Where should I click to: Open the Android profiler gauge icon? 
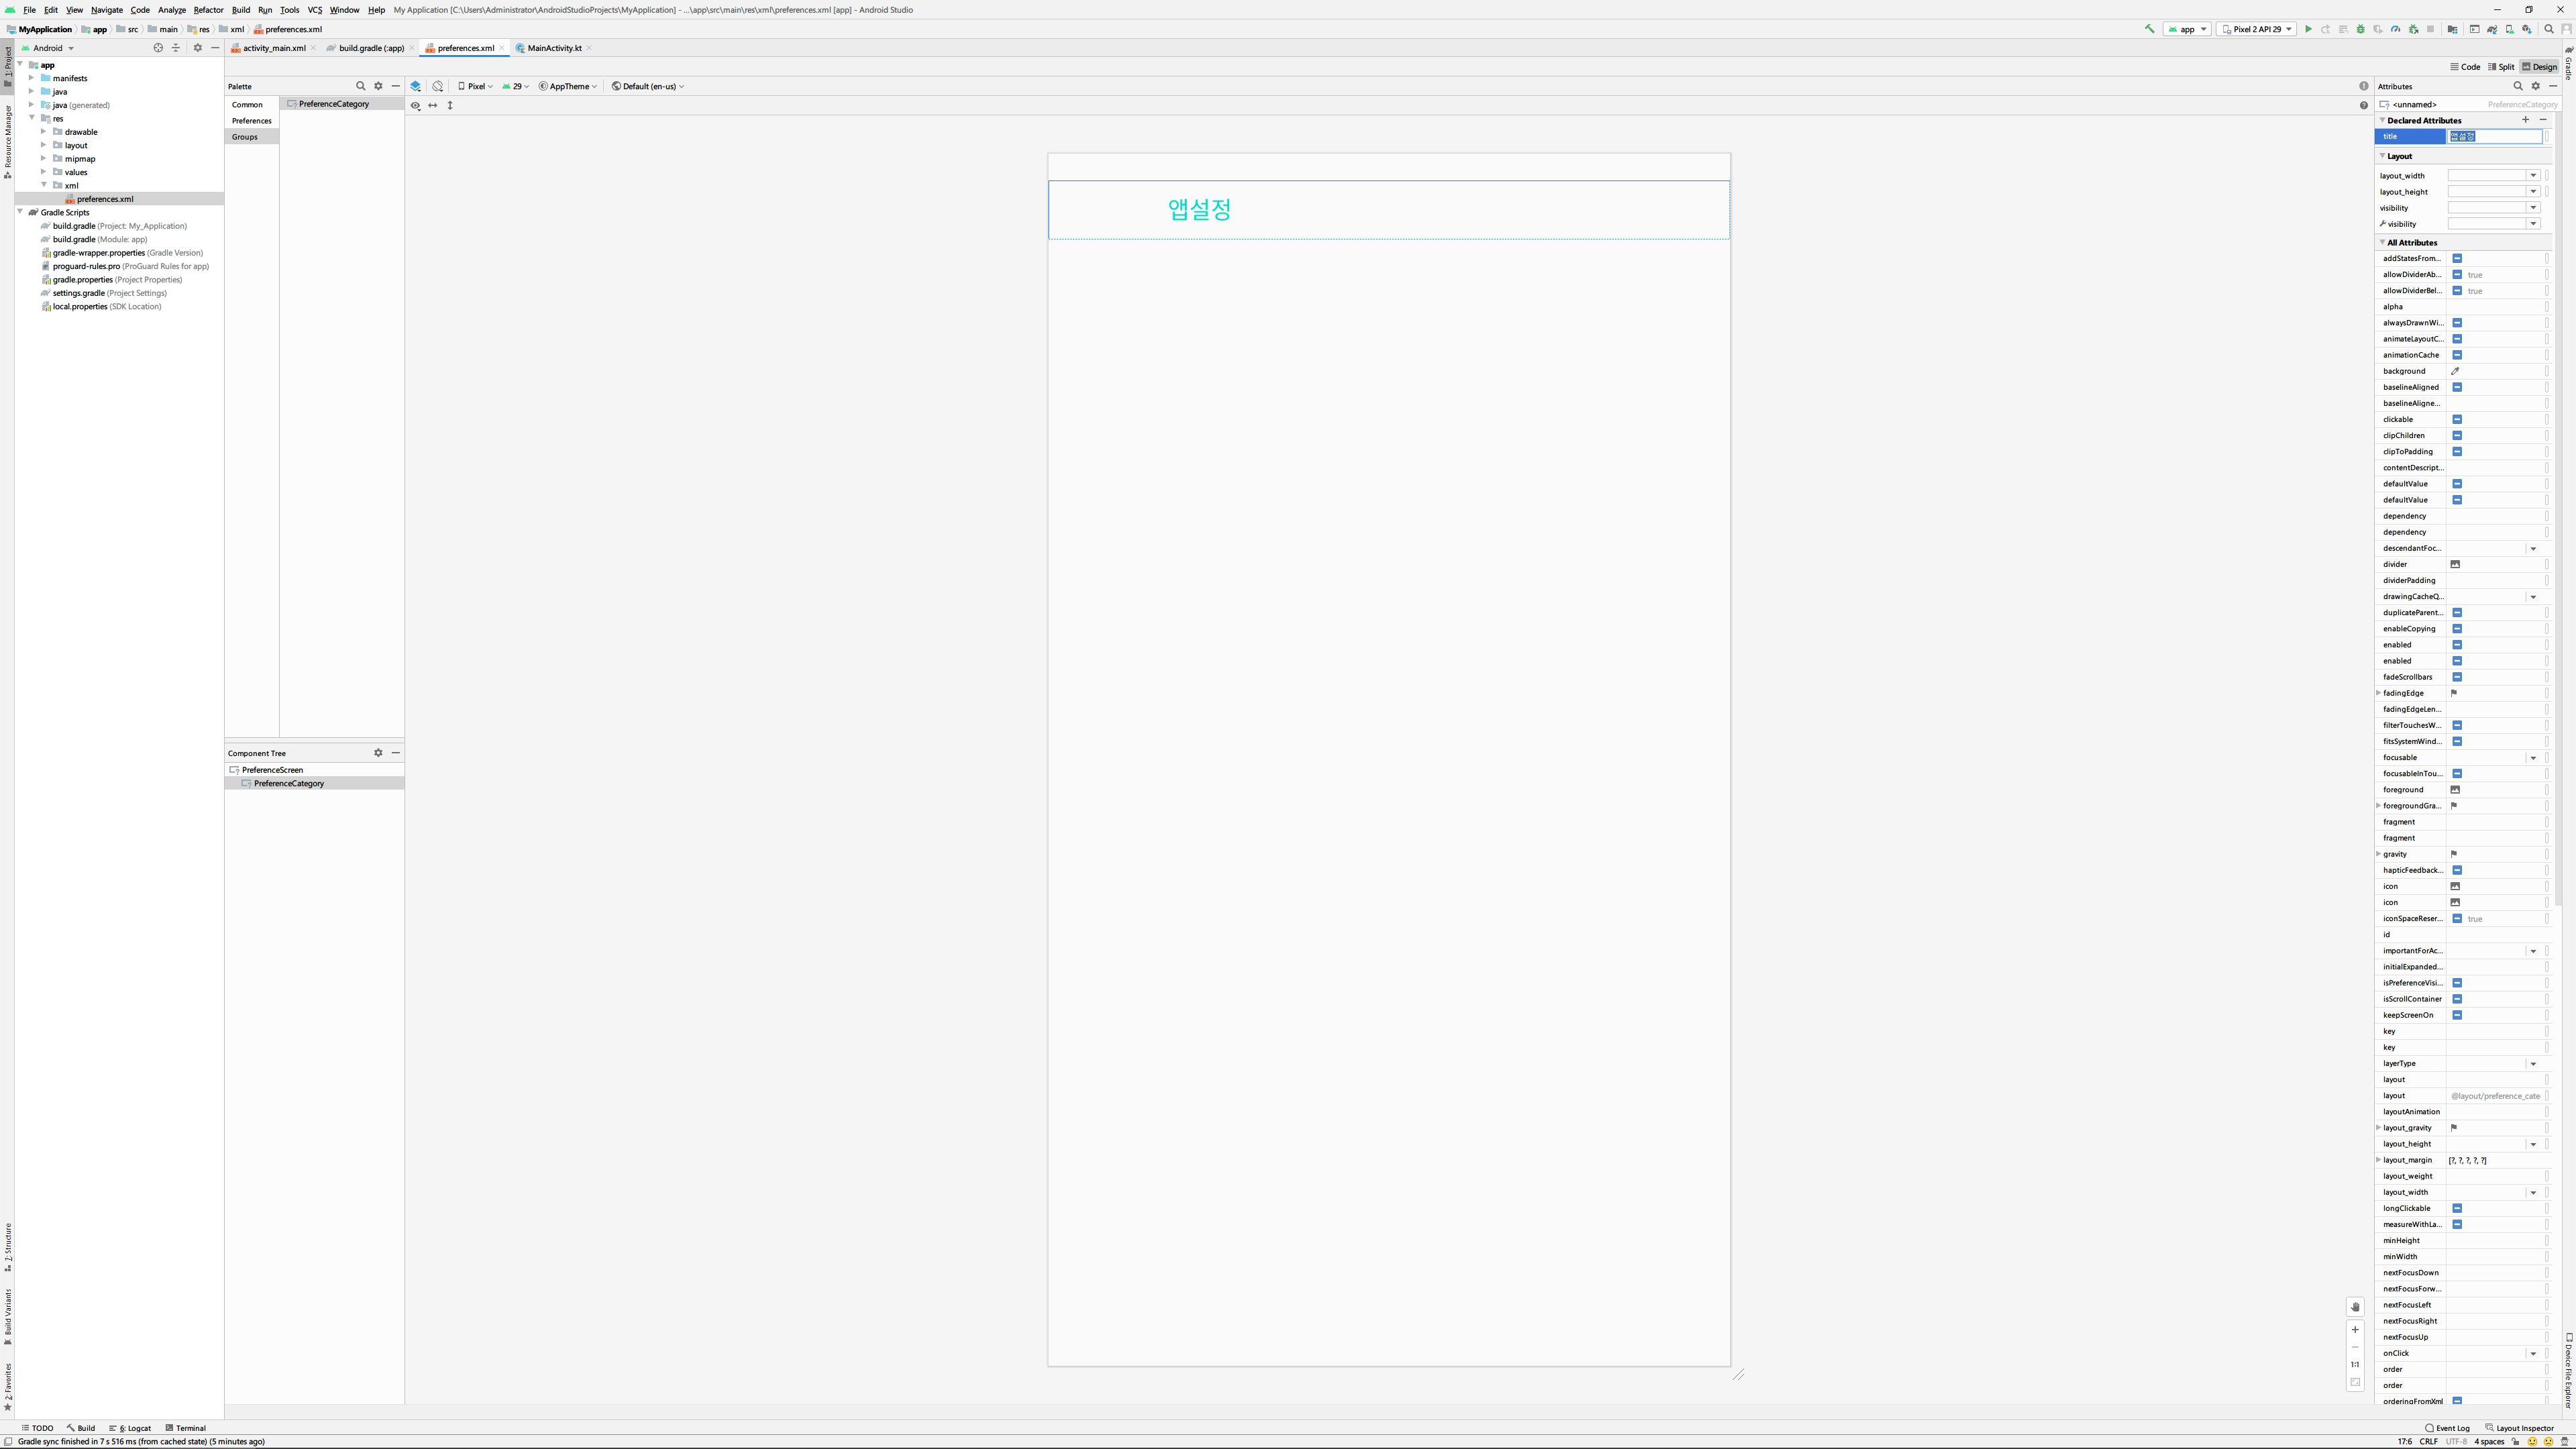click(2396, 29)
